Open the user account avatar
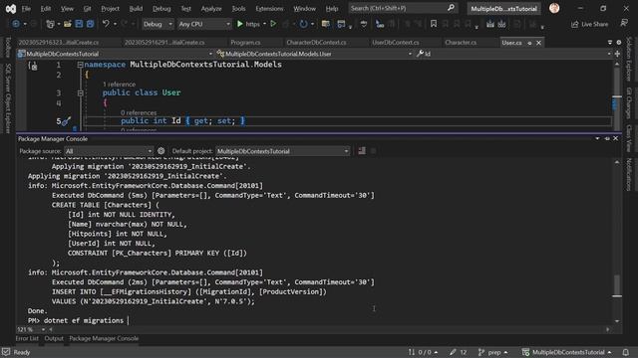This screenshot has width=638, height=358. [554, 8]
